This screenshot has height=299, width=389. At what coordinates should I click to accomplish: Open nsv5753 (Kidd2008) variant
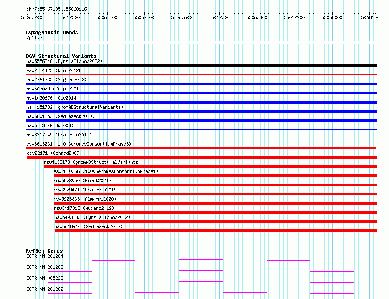pyautogui.click(x=50, y=125)
